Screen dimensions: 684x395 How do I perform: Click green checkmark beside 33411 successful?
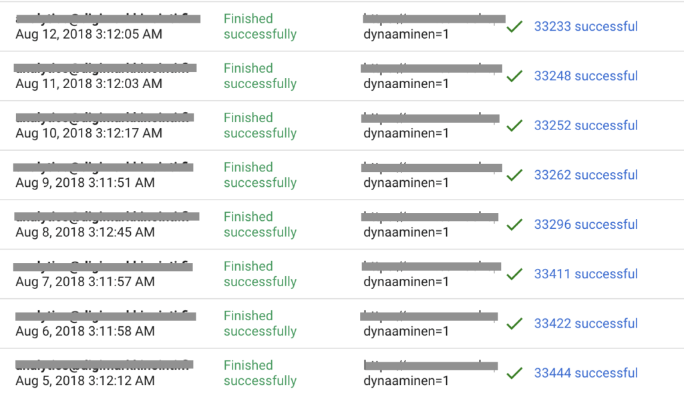515,274
